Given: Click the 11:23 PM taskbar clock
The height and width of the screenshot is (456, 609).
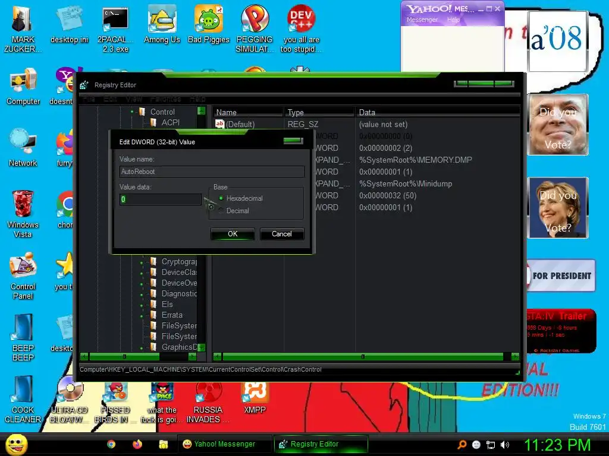Looking at the screenshot, I should pos(557,445).
